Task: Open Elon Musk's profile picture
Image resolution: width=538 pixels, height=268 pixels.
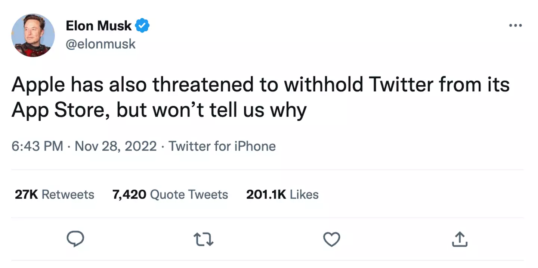Action: pyautogui.click(x=33, y=35)
